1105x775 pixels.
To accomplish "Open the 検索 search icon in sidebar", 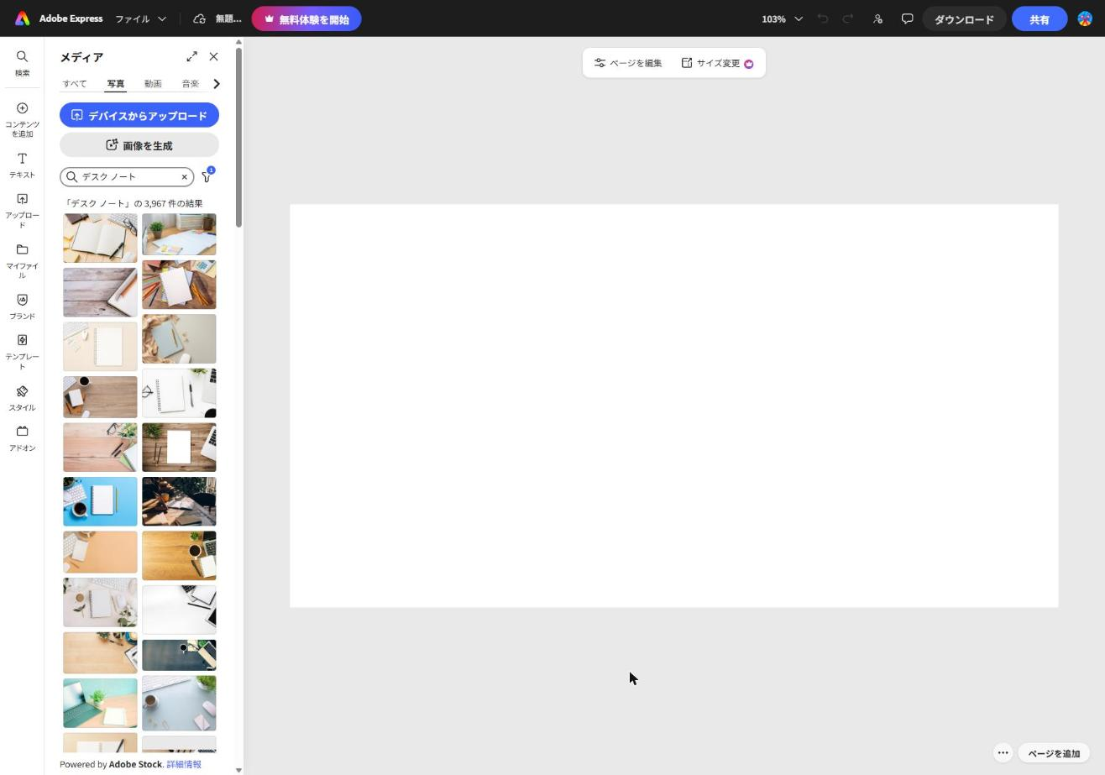I will [x=22, y=63].
